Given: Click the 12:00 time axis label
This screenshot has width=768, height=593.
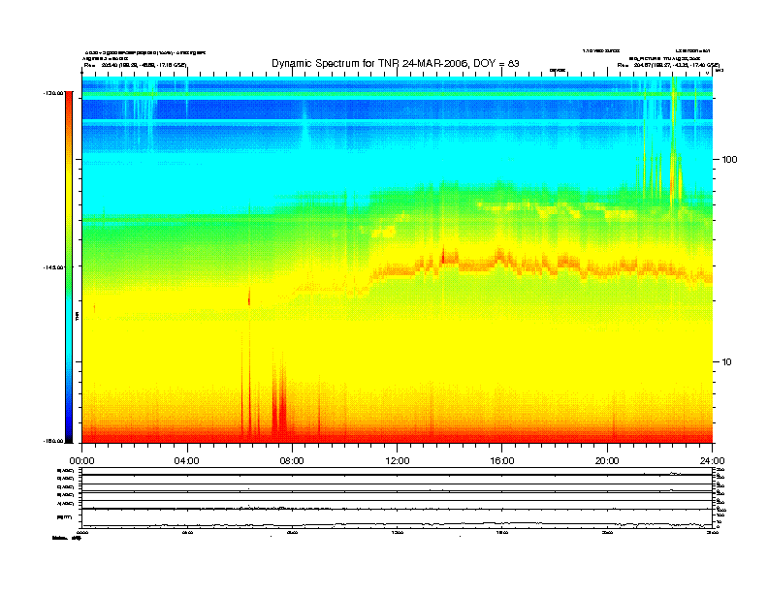Looking at the screenshot, I should 398,461.
